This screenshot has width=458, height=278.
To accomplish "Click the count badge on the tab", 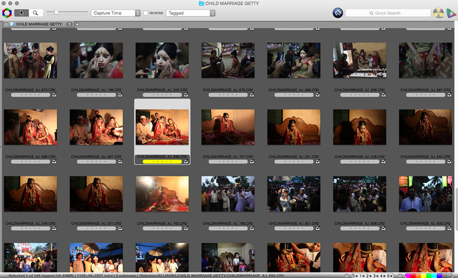I will pyautogui.click(x=69, y=24).
